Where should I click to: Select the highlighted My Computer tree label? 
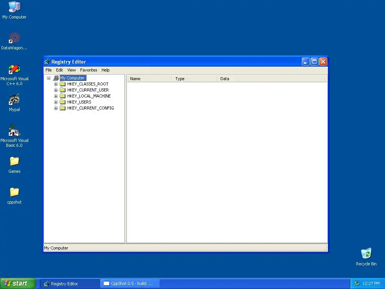tap(73, 78)
